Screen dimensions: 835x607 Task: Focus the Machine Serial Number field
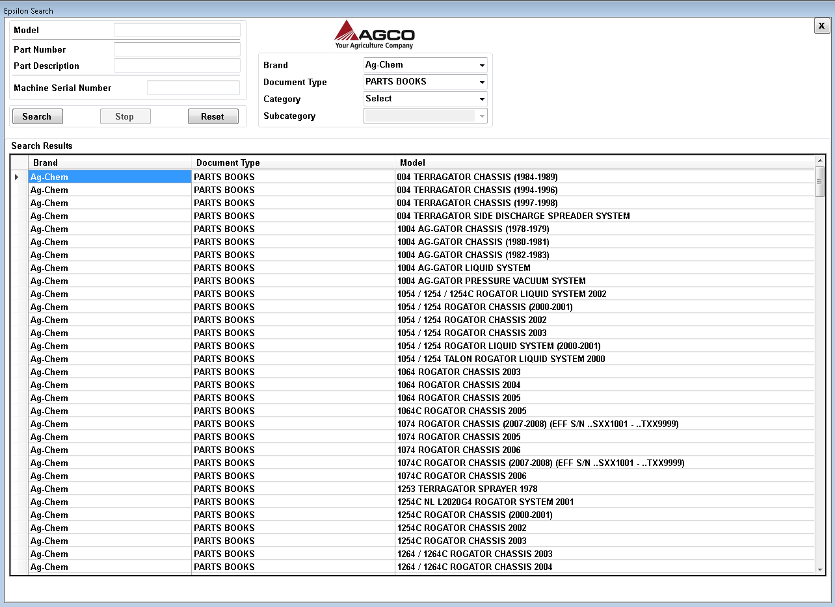[x=193, y=88]
